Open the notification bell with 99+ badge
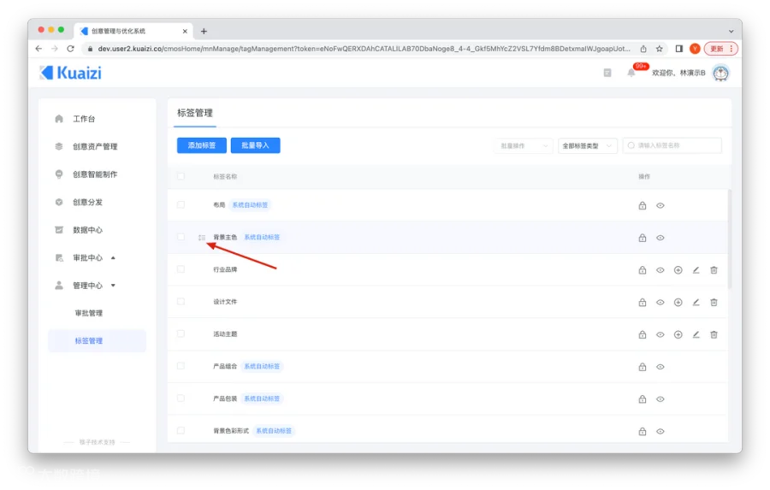 click(x=631, y=73)
